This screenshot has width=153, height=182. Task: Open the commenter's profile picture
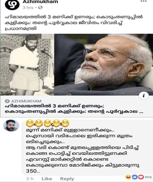(x=11, y=126)
